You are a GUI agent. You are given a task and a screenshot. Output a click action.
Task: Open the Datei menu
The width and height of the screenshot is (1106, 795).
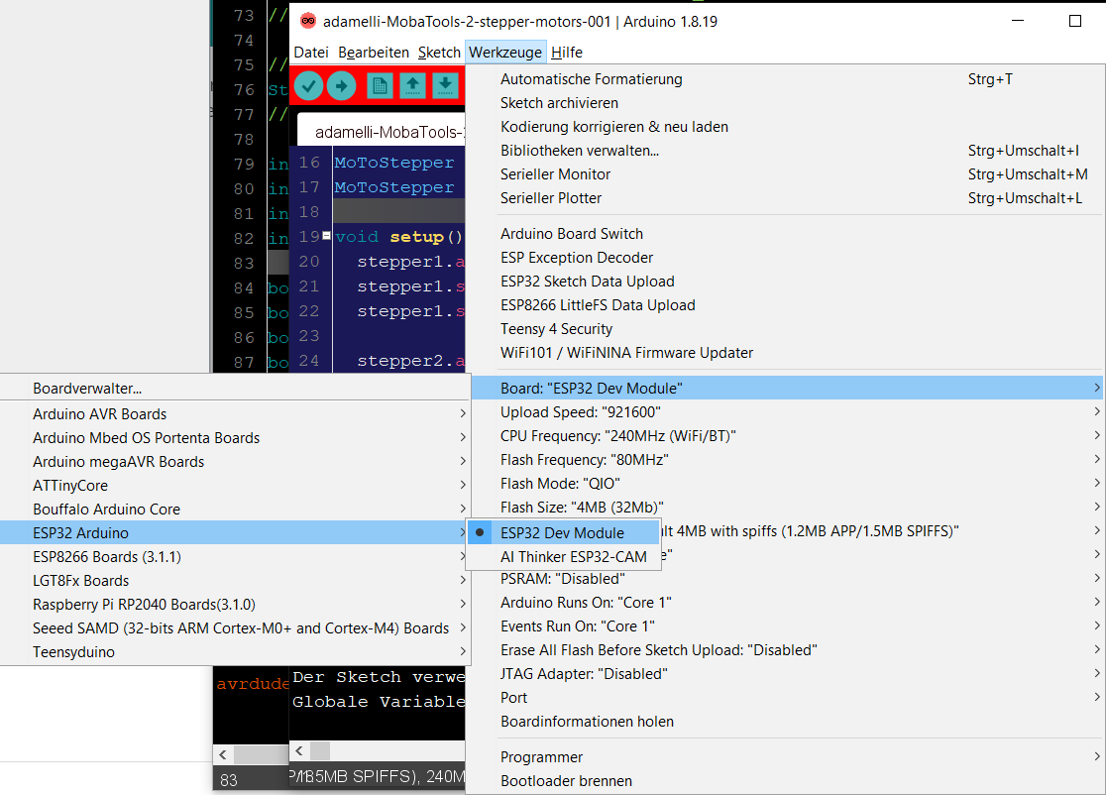pos(311,53)
